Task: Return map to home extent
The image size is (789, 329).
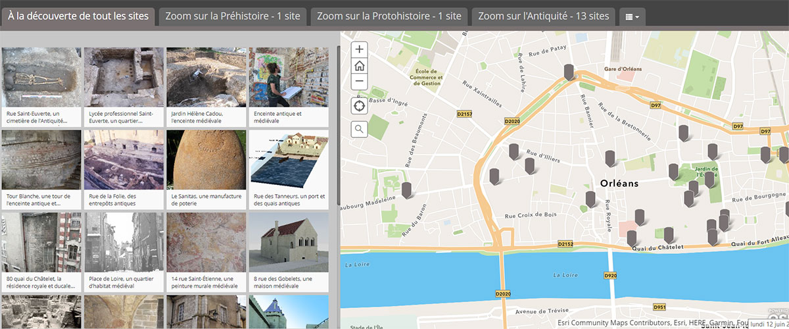Action: point(359,66)
